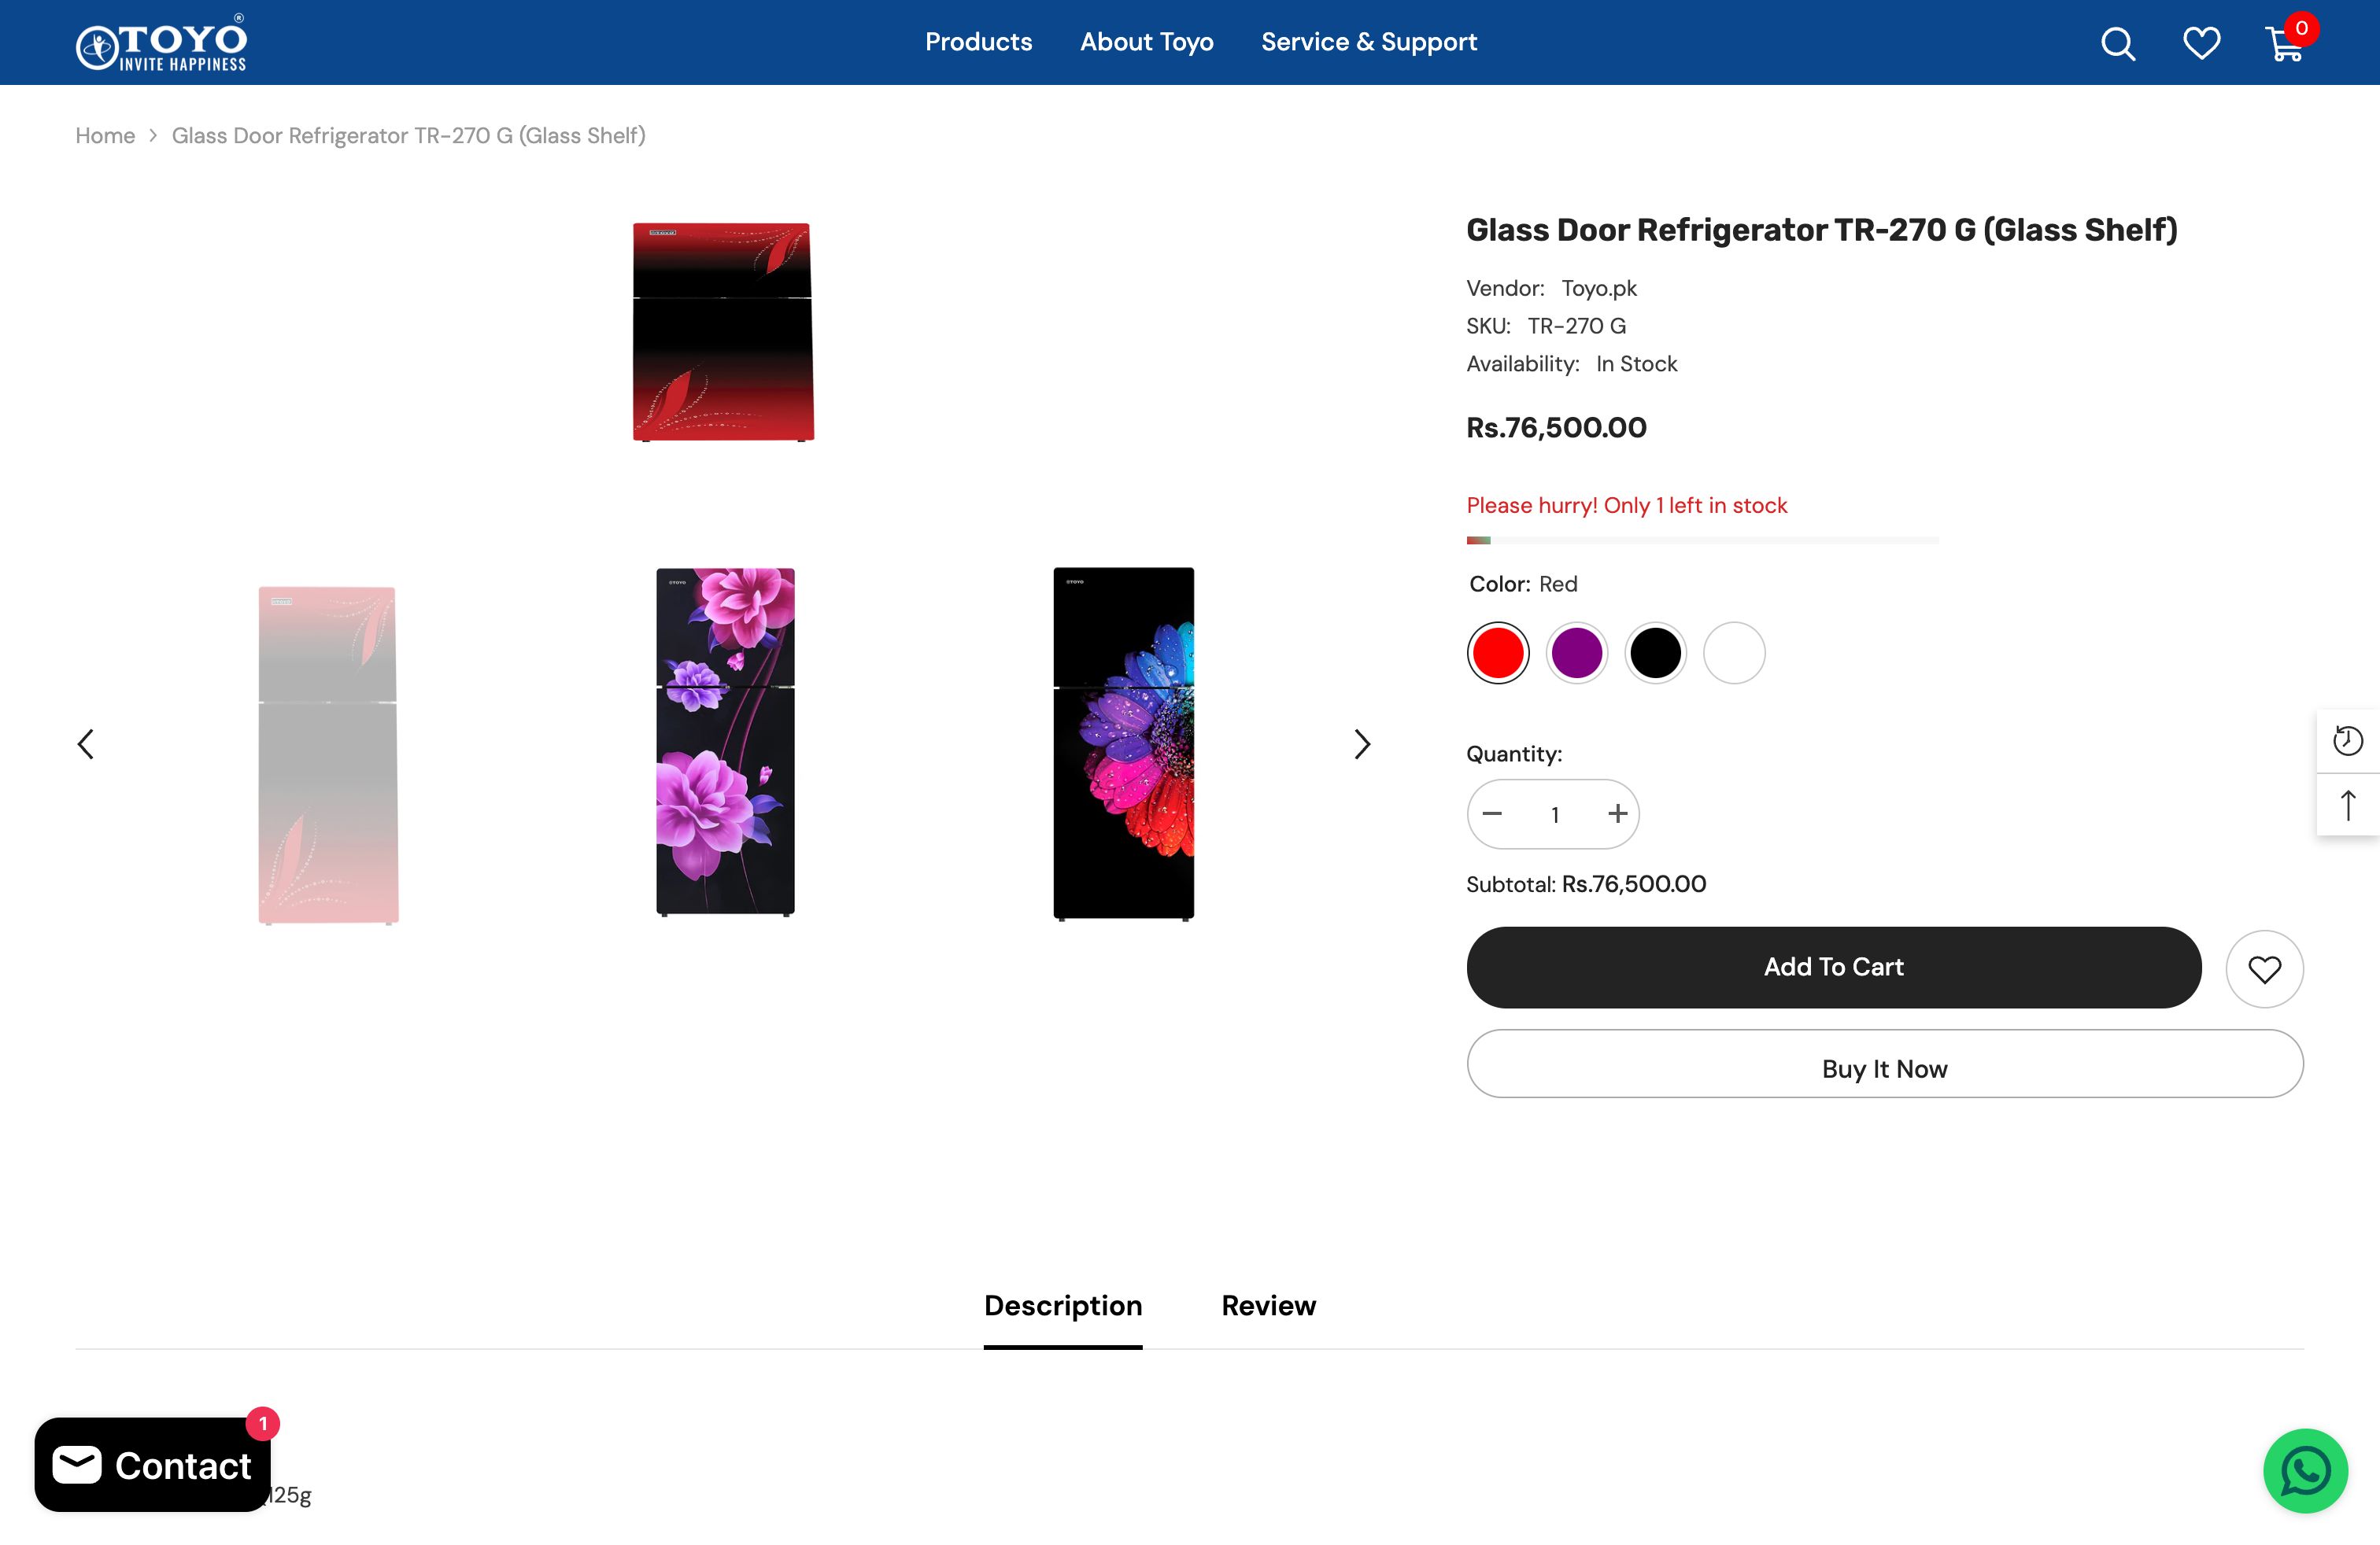This screenshot has width=2380, height=1545.
Task: Open the shopping cart icon
Action: (2284, 44)
